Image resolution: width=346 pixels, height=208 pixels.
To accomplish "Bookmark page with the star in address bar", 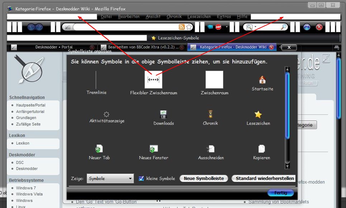I will [189, 27].
